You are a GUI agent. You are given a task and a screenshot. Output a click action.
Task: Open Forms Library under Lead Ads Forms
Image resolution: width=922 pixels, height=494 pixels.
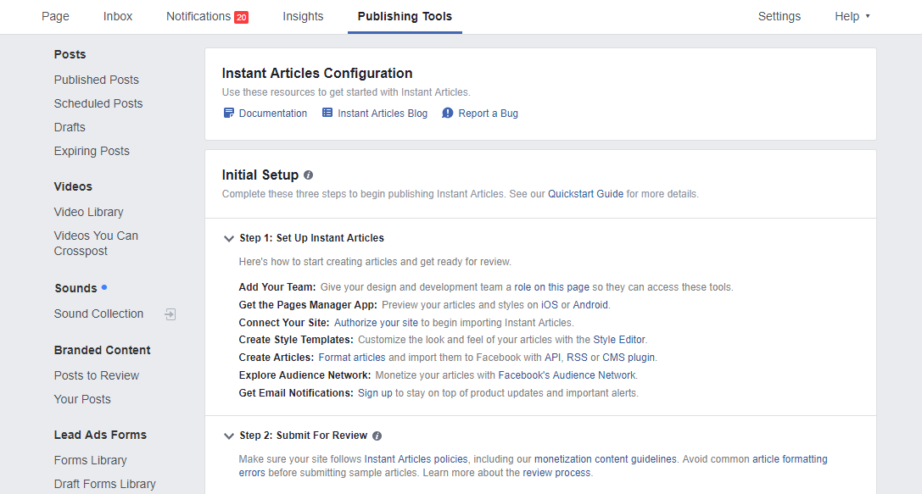coord(91,460)
